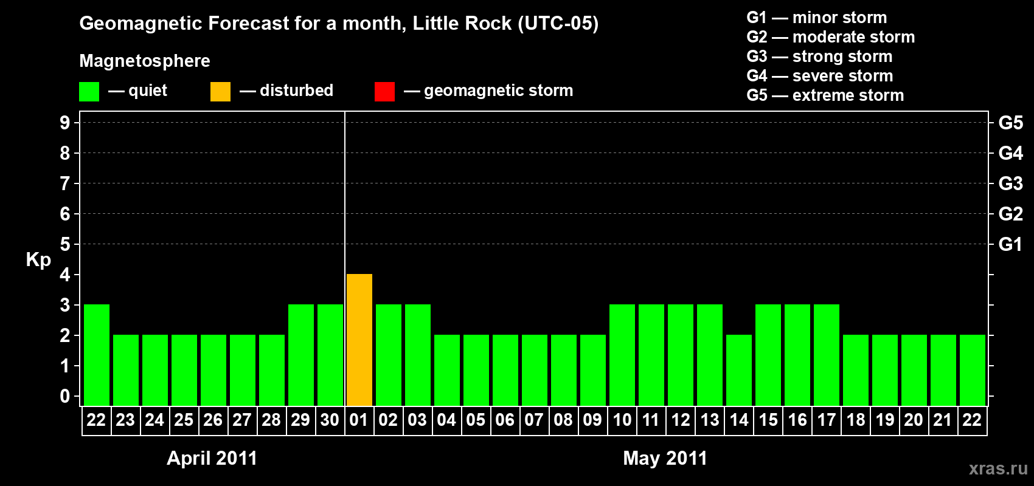
Task: Click the date cell 17 in May
Action: pos(826,420)
